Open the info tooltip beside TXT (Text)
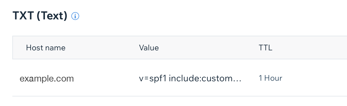 (x=75, y=16)
